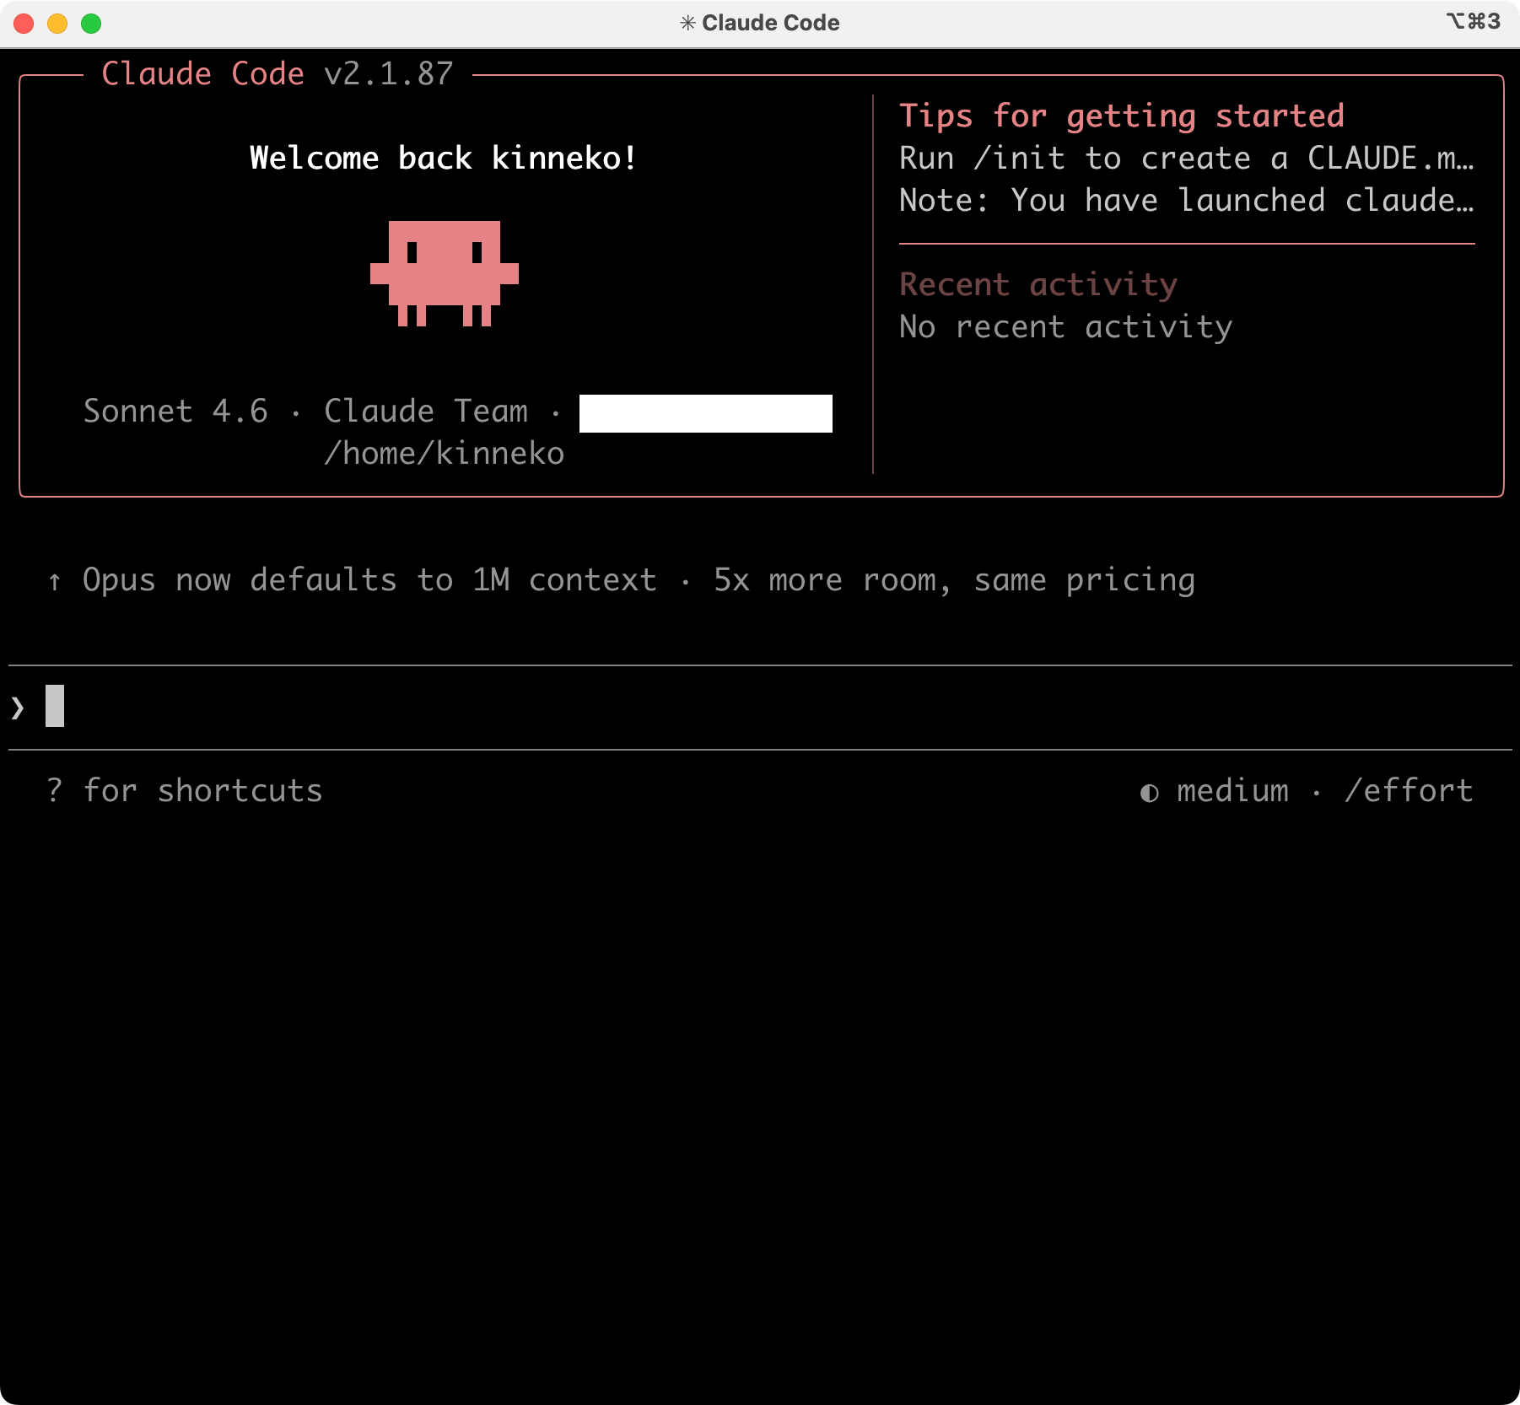
Task: Click the window title 'Claude Code'
Action: click(x=770, y=23)
